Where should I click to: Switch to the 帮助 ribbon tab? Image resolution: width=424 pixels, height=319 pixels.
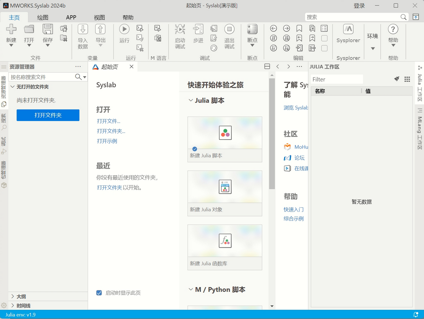(x=128, y=18)
